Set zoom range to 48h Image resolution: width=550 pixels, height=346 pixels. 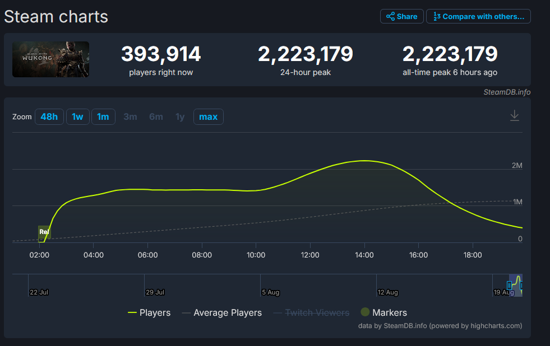click(x=49, y=116)
